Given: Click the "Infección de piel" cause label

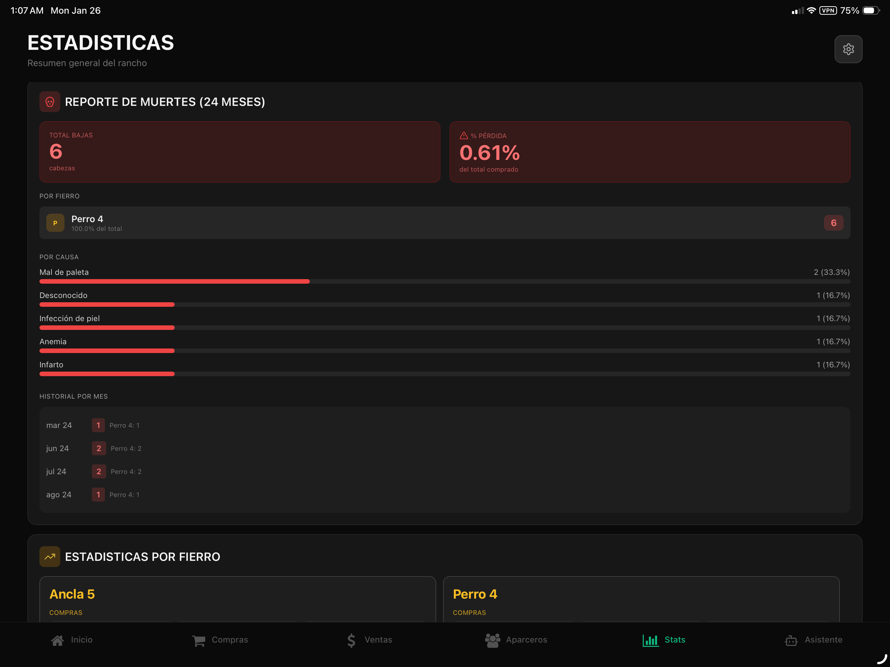Looking at the screenshot, I should point(70,318).
